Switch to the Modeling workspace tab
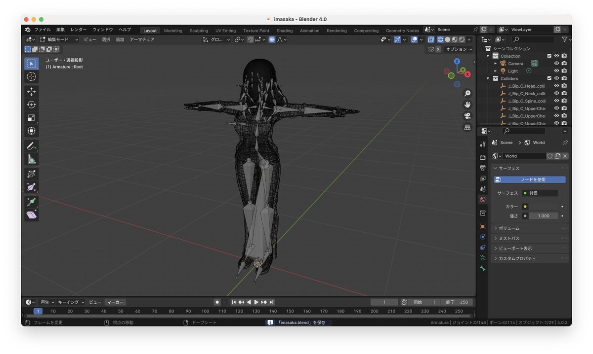This screenshot has height=354, width=593. click(173, 31)
